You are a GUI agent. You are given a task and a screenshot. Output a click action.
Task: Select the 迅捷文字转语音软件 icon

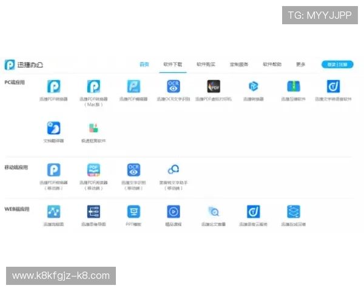[333, 87]
